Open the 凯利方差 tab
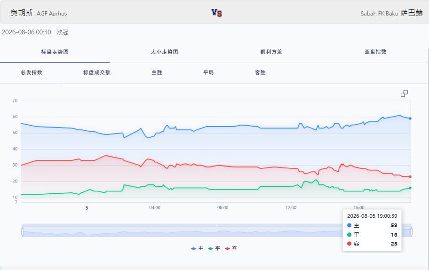Image resolution: width=429 pixels, height=270 pixels. pyautogui.click(x=271, y=52)
